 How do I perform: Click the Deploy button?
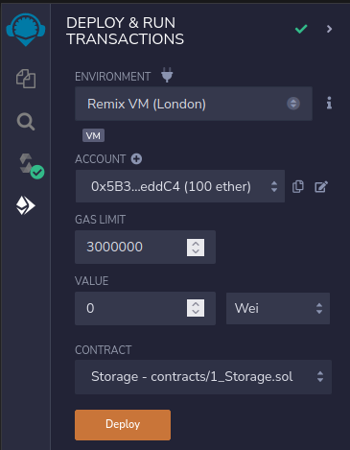coord(123,425)
